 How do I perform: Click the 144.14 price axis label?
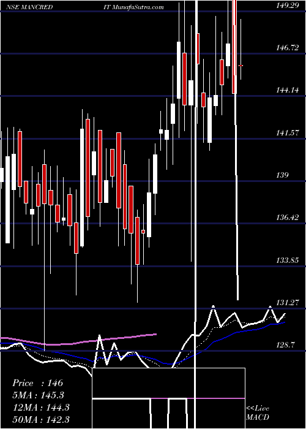coord(287,90)
